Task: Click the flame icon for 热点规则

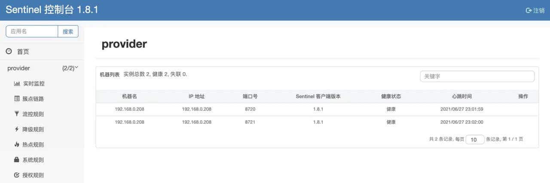Action: pos(17,145)
